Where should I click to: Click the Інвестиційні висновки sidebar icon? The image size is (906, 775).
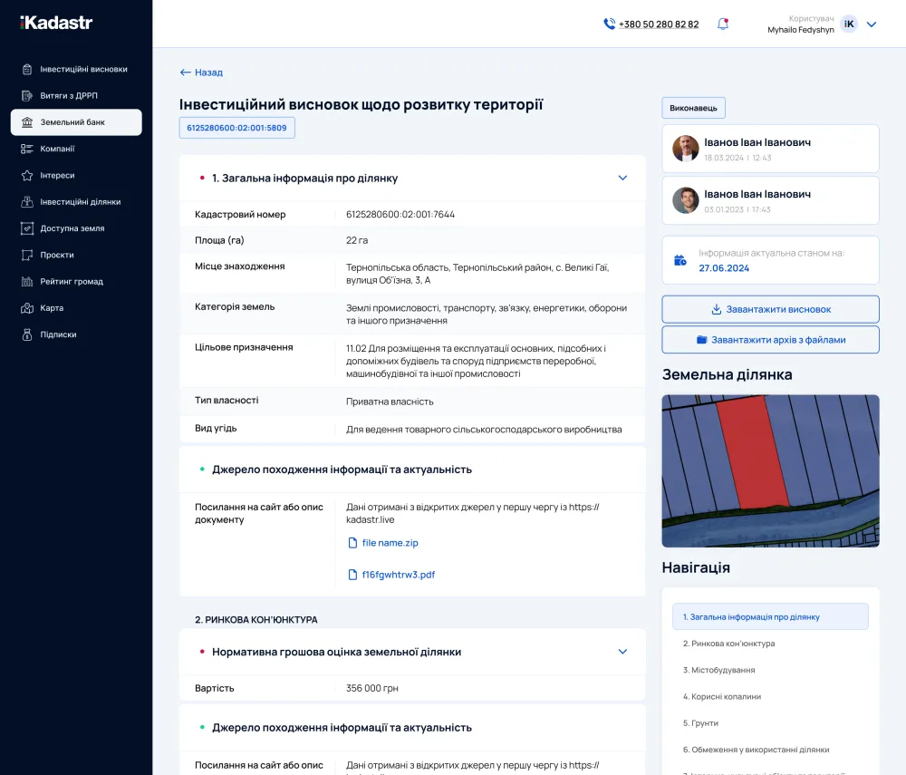27,69
